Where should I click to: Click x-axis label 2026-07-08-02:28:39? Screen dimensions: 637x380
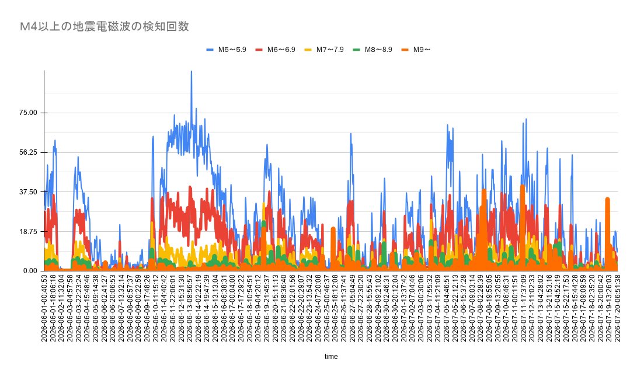point(481,308)
